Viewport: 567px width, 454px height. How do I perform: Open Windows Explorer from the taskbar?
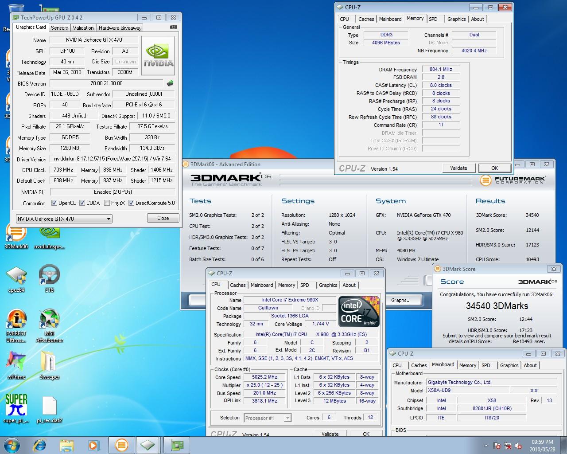pyautogui.click(x=67, y=445)
